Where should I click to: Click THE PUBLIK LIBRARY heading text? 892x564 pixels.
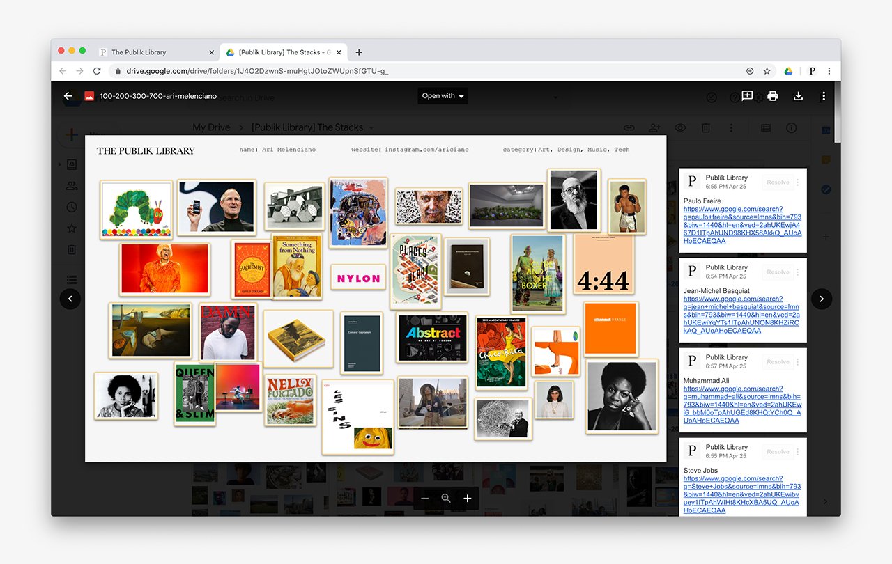pyautogui.click(x=146, y=150)
